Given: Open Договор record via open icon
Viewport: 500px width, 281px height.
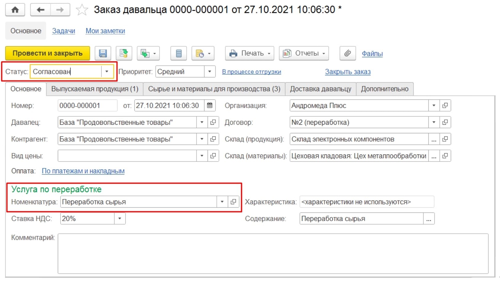Looking at the screenshot, I should (445, 122).
